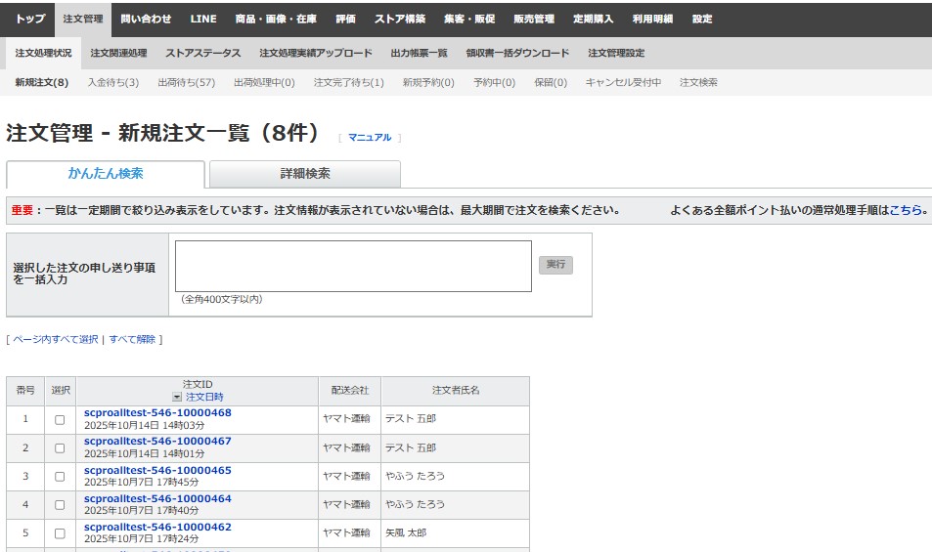Screen dimensions: 932x552
Task: Follow the こちら link for point payments
Action: tap(906, 210)
